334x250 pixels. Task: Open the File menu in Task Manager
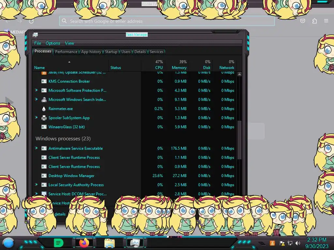[x=38, y=43]
